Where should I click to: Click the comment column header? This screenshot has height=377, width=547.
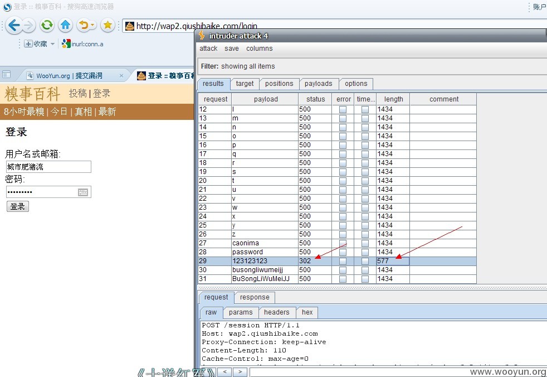click(x=443, y=99)
